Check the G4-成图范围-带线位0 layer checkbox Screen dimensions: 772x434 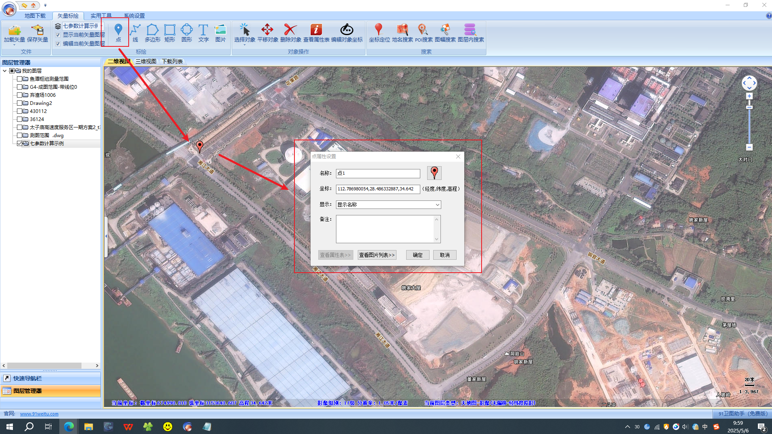[19, 87]
